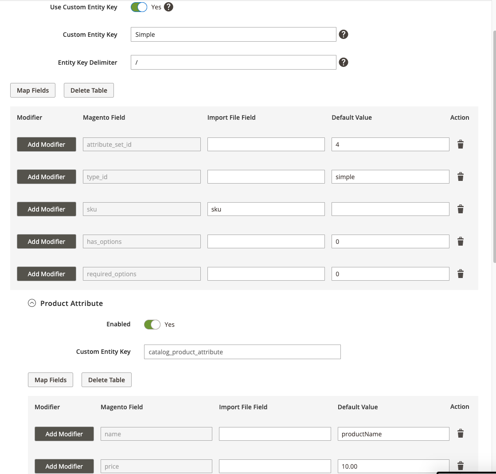Click Import File Field for attribute_set_id
The image size is (496, 474).
266,144
